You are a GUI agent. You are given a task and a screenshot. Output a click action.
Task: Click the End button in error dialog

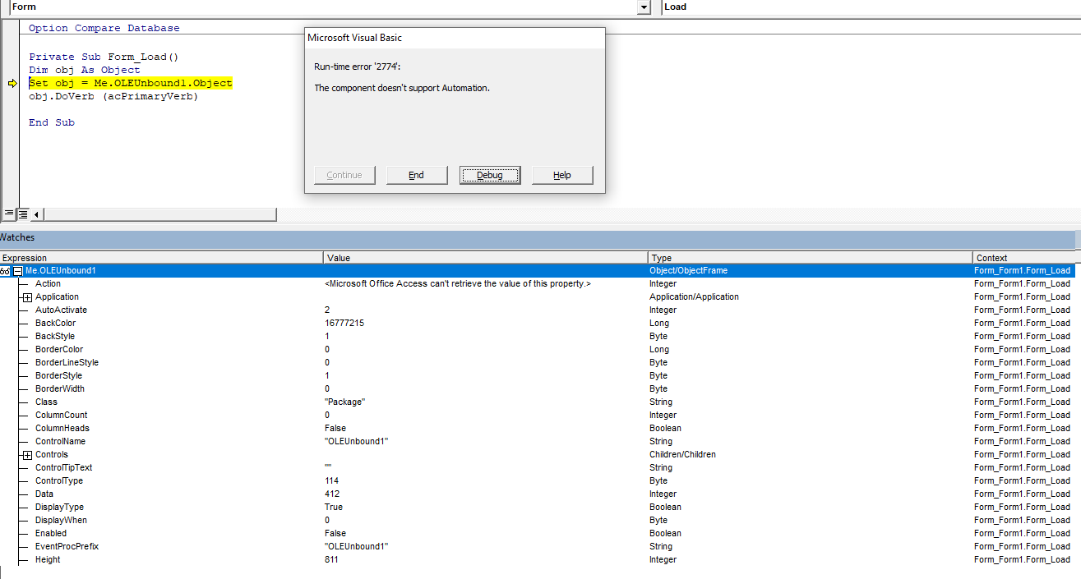pyautogui.click(x=417, y=175)
